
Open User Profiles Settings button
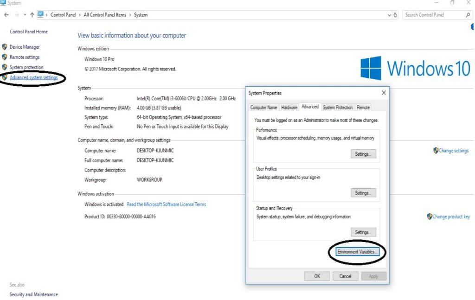coord(363,193)
